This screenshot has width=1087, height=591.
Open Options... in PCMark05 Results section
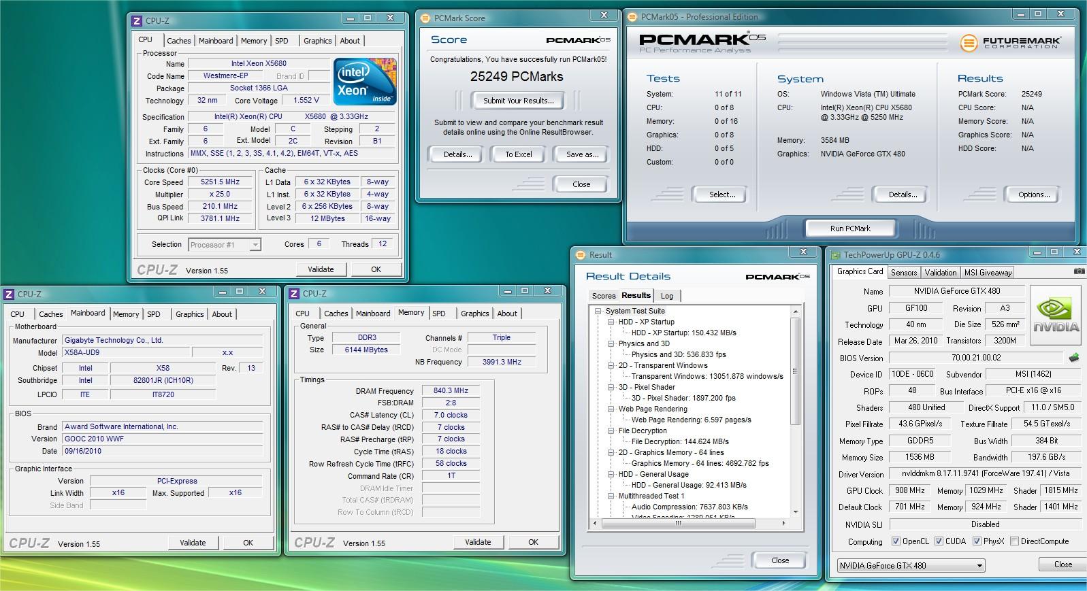pyautogui.click(x=1033, y=195)
